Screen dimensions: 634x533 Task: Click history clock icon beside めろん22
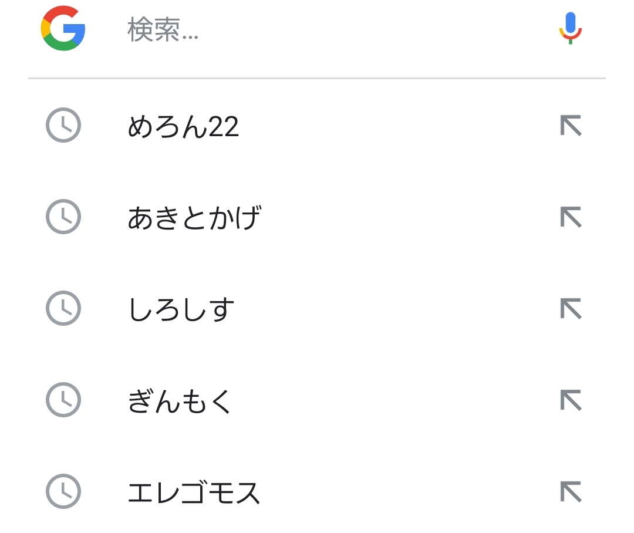click(63, 126)
